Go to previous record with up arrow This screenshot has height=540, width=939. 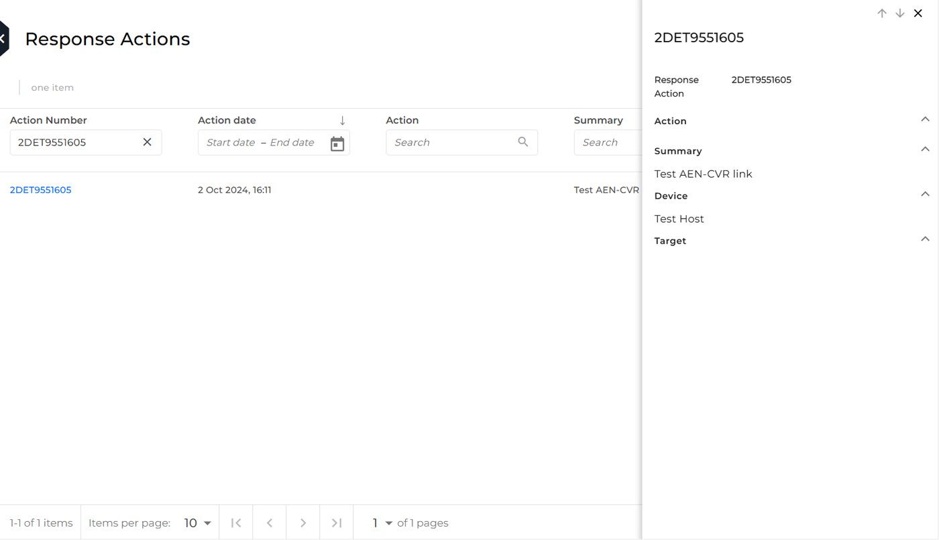[x=882, y=13]
